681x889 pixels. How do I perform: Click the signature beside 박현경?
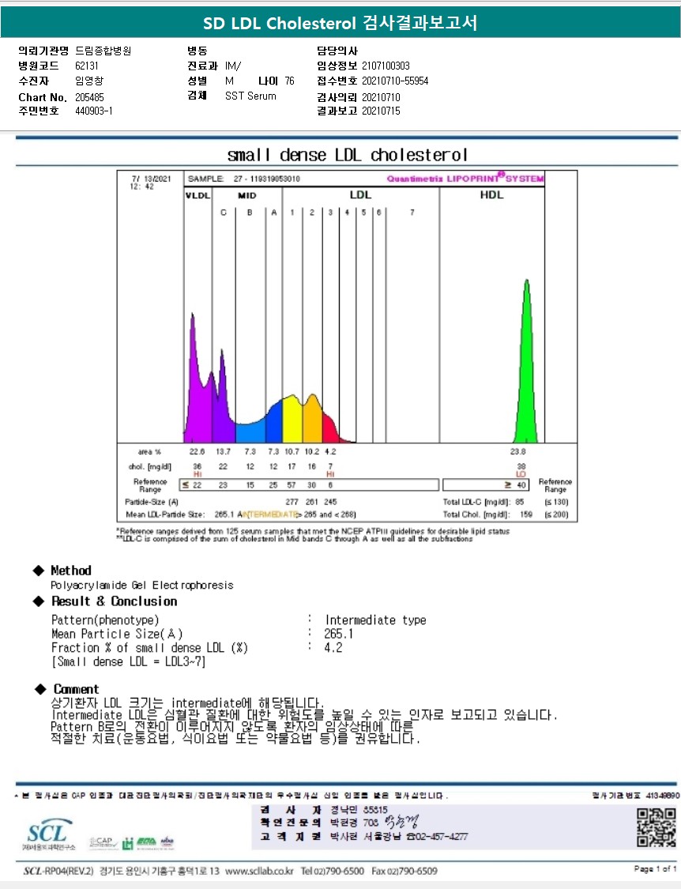pyautogui.click(x=401, y=822)
